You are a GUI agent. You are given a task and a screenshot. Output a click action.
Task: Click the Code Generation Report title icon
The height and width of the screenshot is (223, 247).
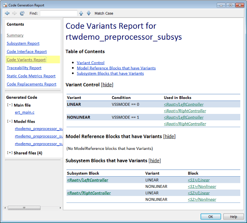pyautogui.click(x=5, y=5)
